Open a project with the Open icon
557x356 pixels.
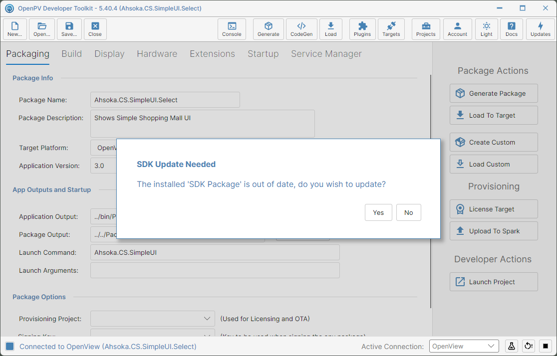[x=42, y=29]
